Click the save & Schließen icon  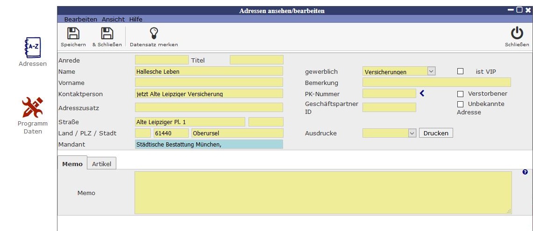point(107,34)
